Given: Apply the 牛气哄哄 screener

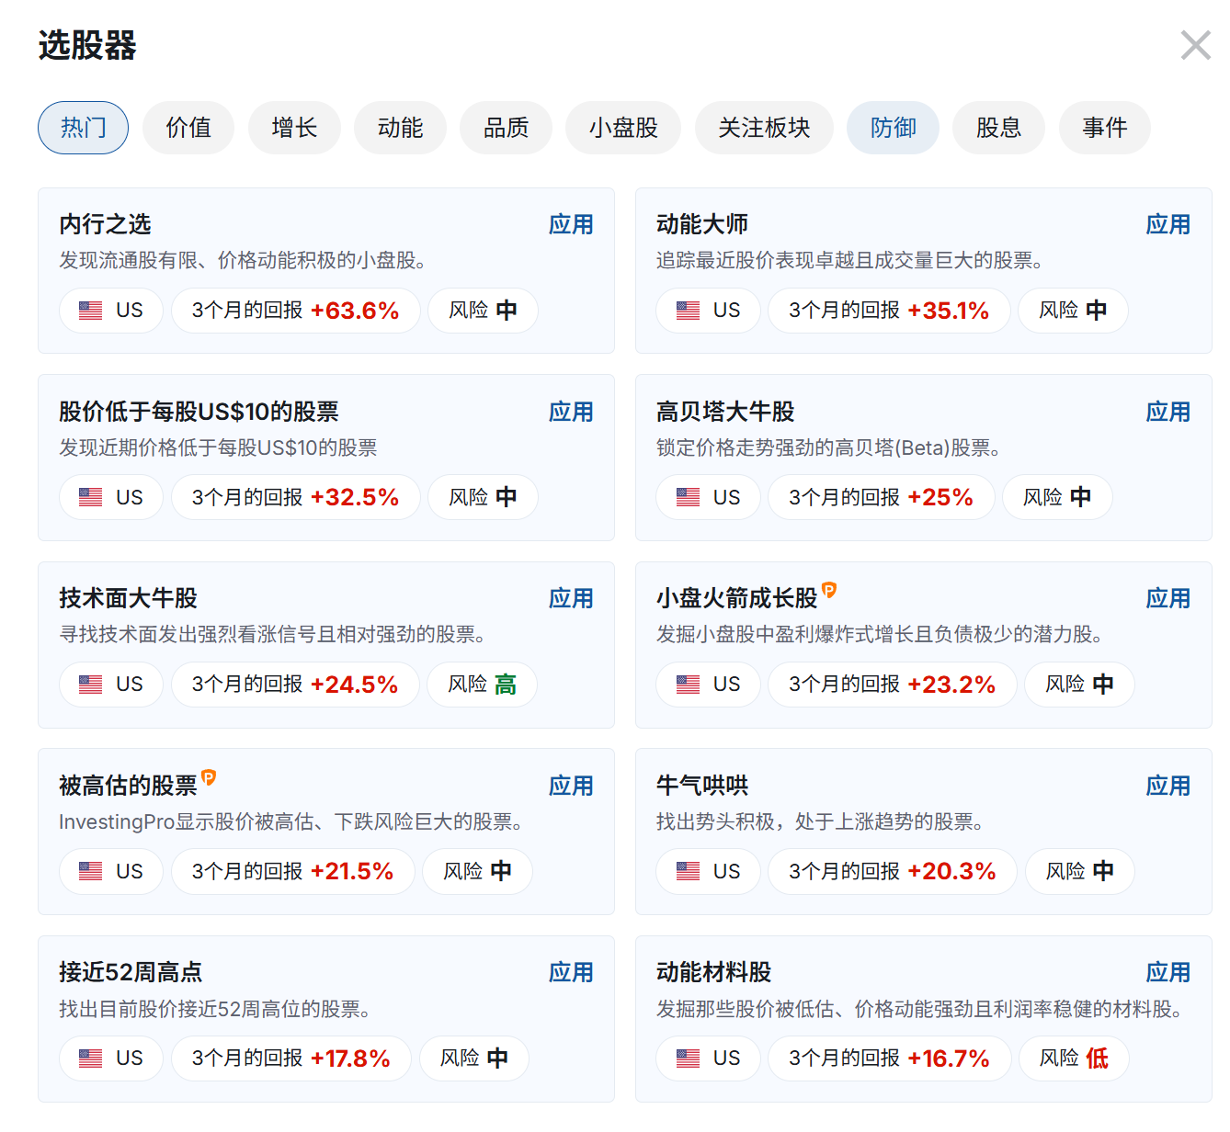Looking at the screenshot, I should pyautogui.click(x=1167, y=786).
